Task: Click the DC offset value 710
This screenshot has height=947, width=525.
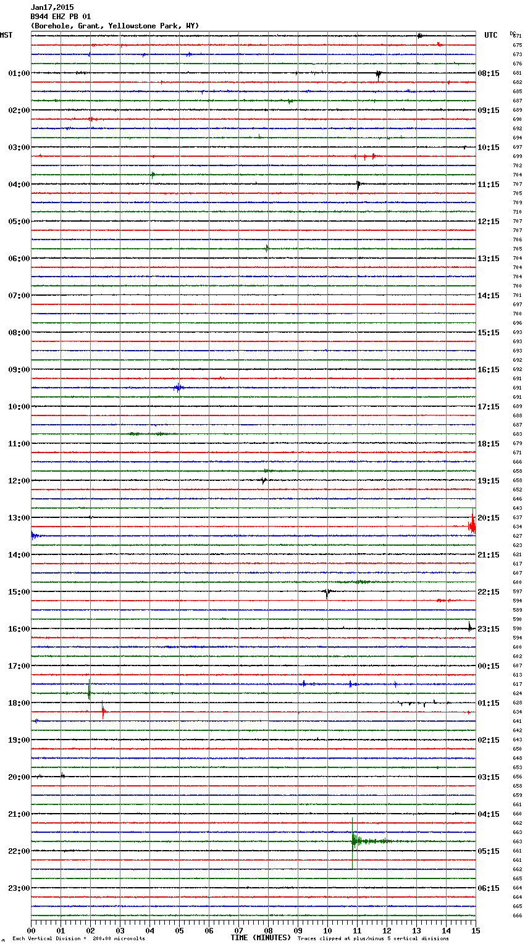Action: [518, 212]
